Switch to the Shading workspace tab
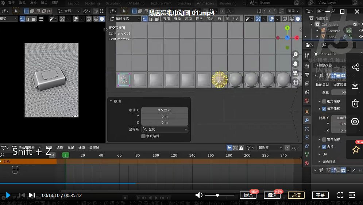Image resolution: width=363 pixels, height=205 pixels. (x=184, y=3)
